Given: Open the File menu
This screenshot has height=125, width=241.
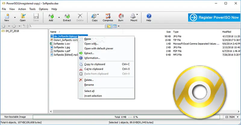Looking at the screenshot, I should click(x=4, y=9).
